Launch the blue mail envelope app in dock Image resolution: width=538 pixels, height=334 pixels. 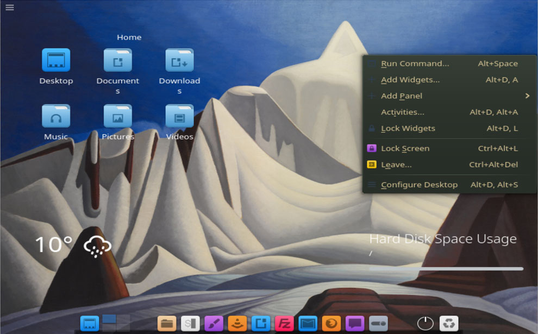(308, 323)
